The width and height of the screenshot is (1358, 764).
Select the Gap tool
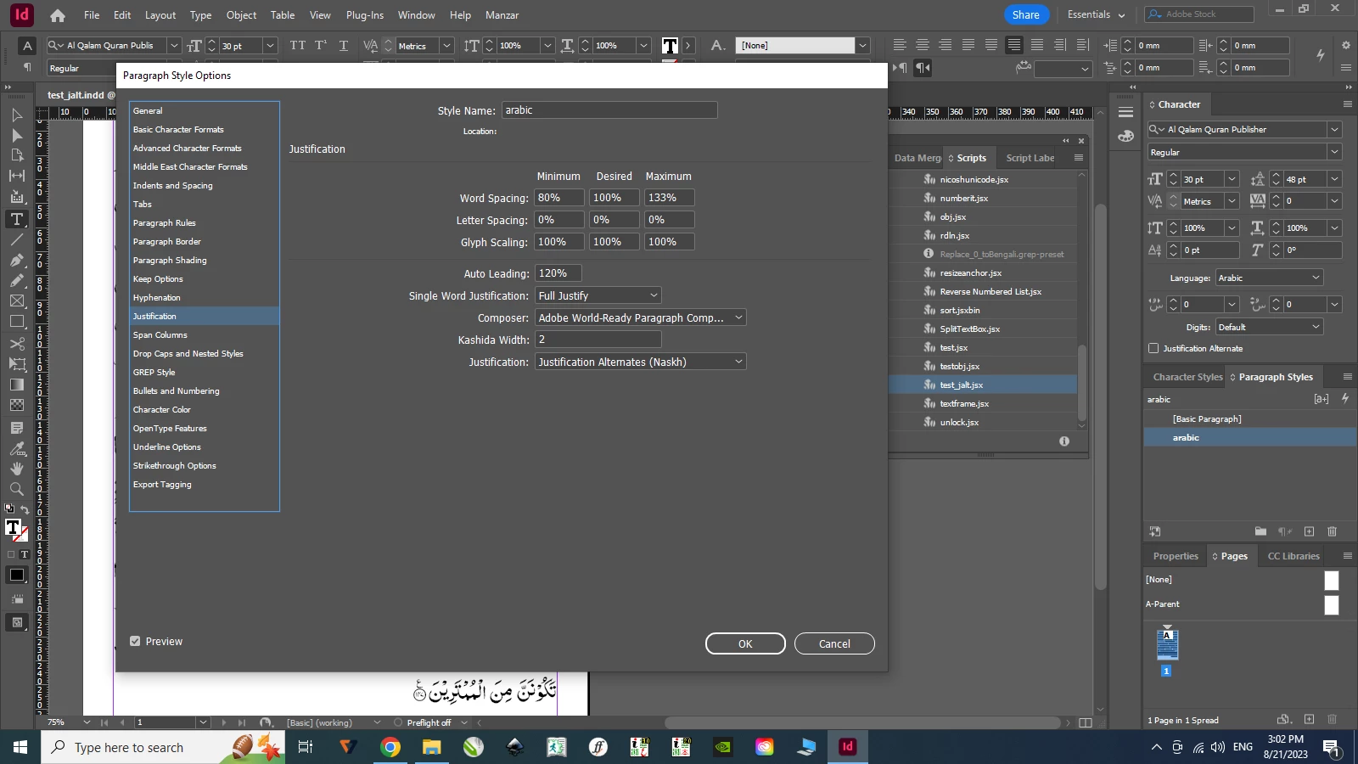point(16,177)
